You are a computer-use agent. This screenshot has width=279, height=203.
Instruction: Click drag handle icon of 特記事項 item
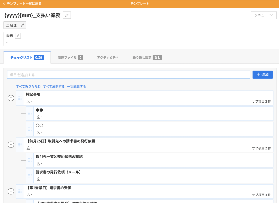pyautogui.click(x=20, y=98)
